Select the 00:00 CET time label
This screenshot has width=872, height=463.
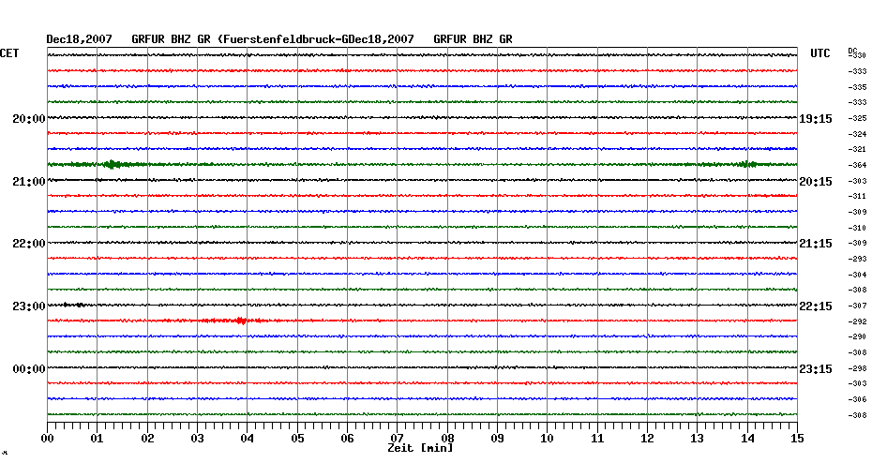pyautogui.click(x=29, y=369)
